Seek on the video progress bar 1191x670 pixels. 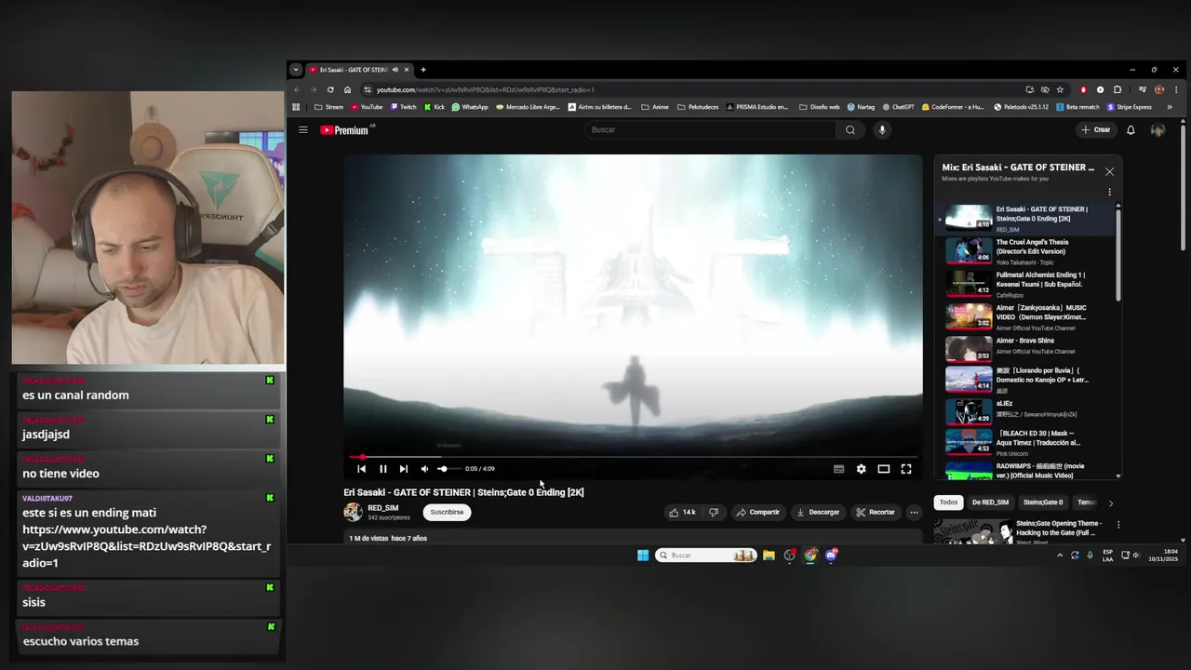(633, 457)
